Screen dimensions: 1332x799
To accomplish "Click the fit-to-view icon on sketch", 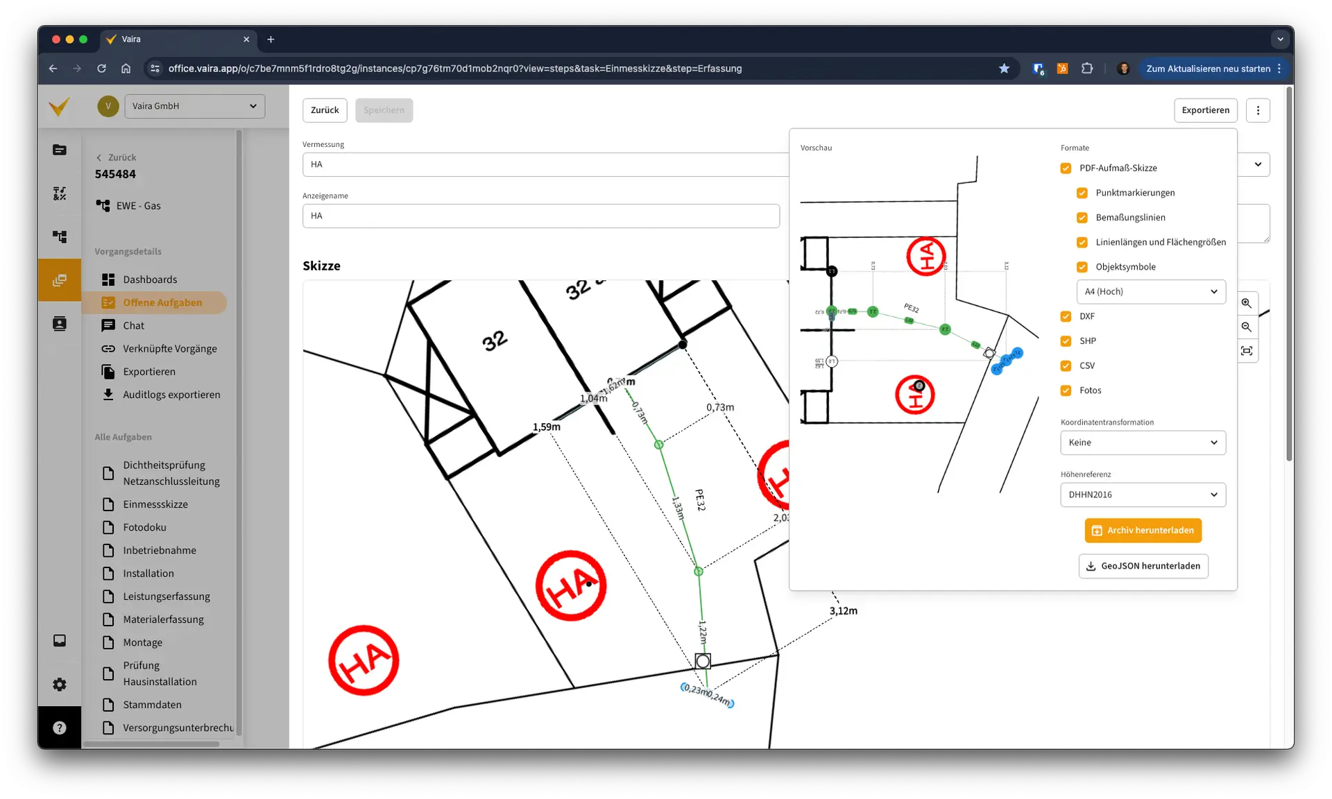I will pos(1246,351).
